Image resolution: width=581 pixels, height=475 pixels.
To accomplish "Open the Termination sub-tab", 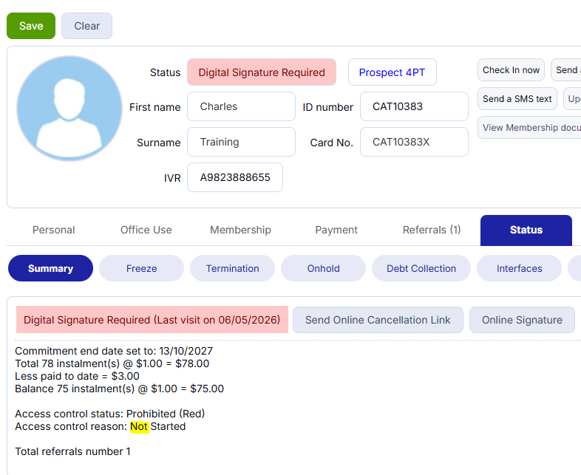I will pos(232,268).
